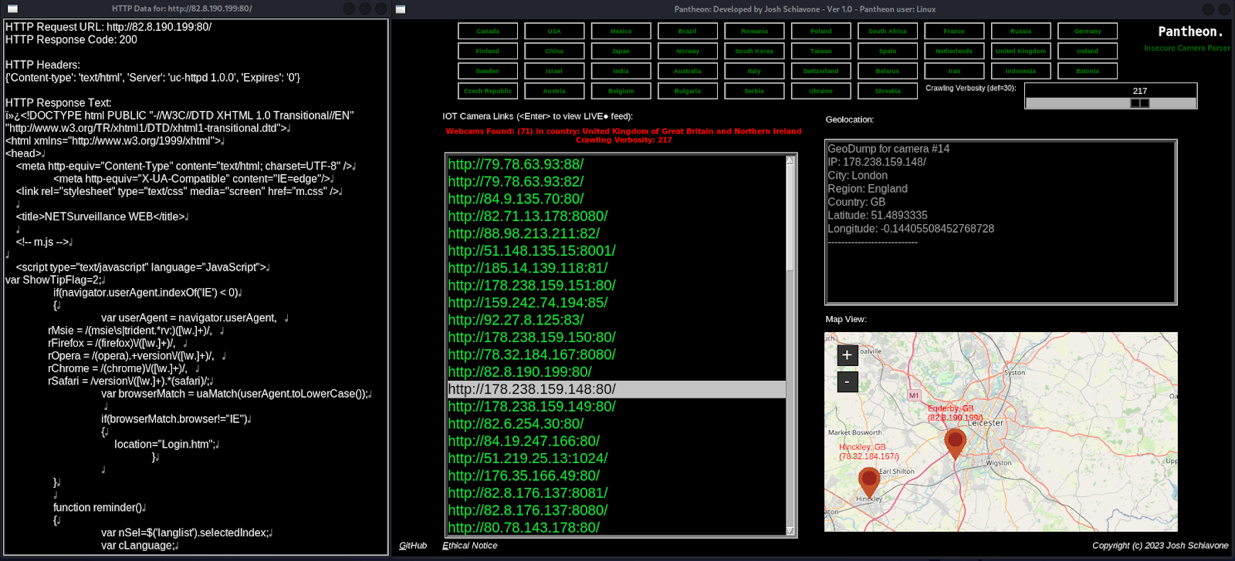
Task: Click the camera list scrollbar down arrow
Action: coord(790,530)
